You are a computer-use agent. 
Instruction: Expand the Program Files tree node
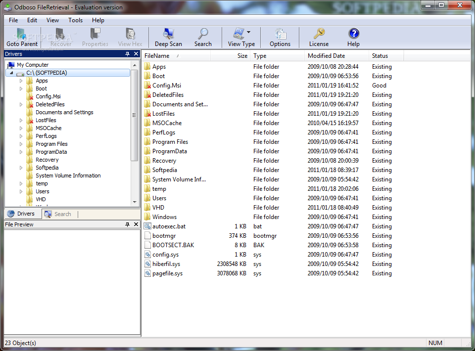point(21,144)
